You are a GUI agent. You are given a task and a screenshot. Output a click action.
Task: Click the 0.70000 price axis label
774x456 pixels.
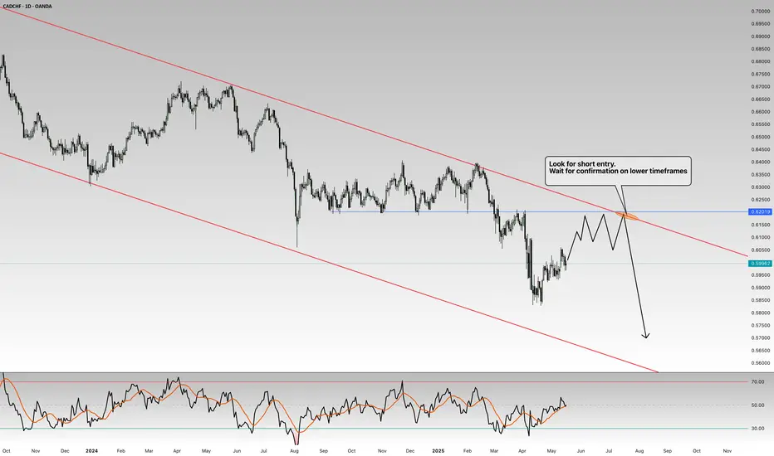tap(760, 12)
